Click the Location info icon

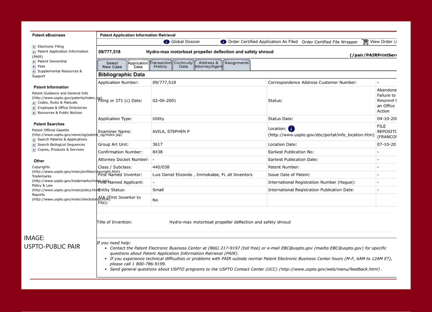pos(291,129)
